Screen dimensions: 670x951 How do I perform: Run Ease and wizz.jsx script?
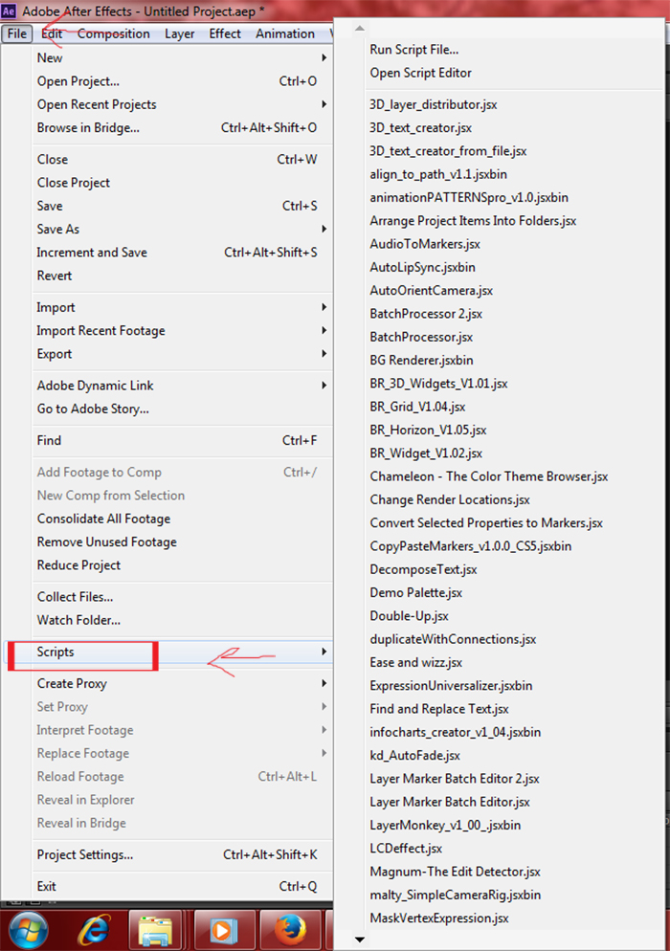tap(415, 662)
